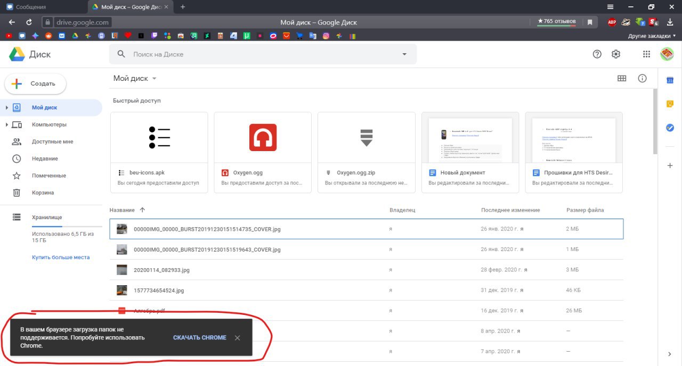Screen dimensions: 682x366
Task: Click the vertical page scrollbar
Action: (x=655, y=121)
